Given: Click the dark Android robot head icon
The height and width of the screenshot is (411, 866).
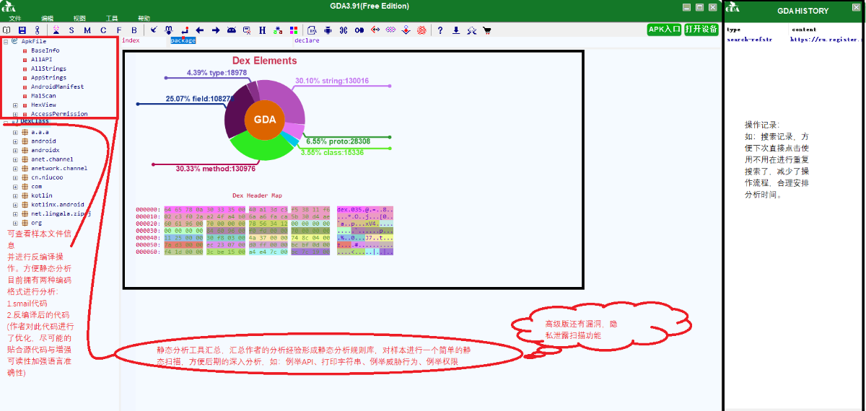Looking at the screenshot, I should 231,30.
